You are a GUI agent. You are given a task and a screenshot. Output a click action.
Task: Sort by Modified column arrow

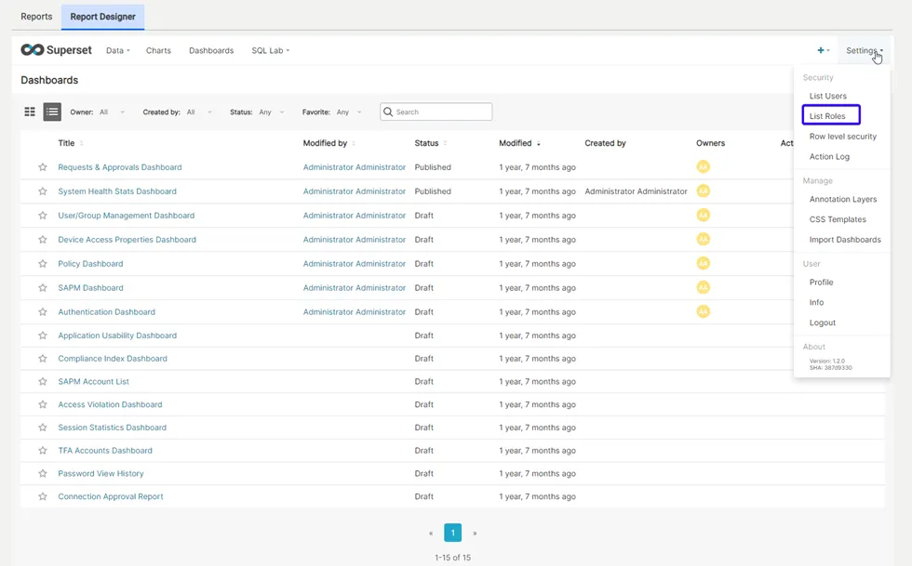[x=538, y=144]
